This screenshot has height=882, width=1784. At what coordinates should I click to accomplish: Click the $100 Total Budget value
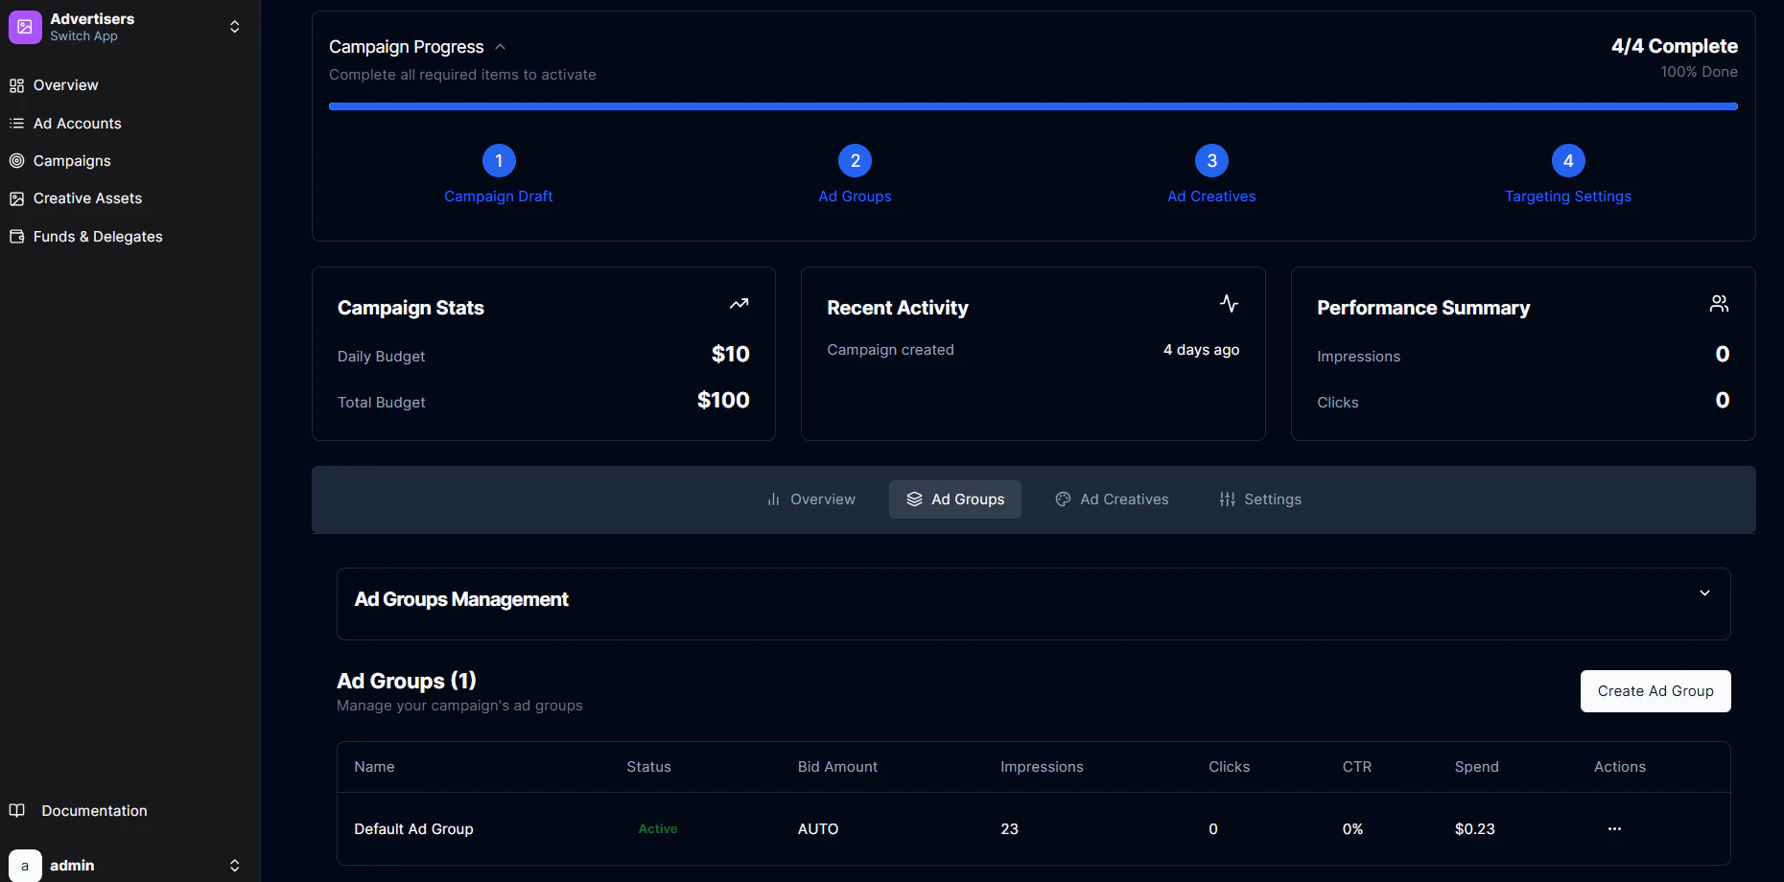[723, 401]
